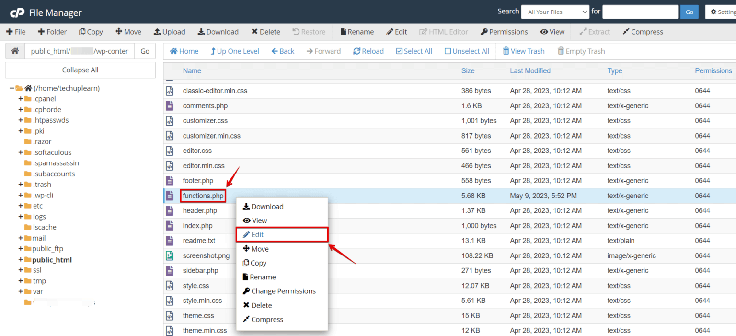Expand the public_html folder in tree
736x336 pixels.
point(21,260)
